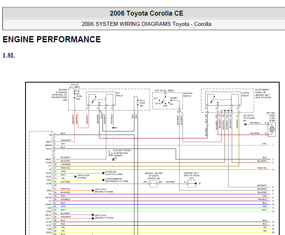Click arrow pointing to Exterior Lights System
This screenshot has width=285, height=235.
pos(104,173)
